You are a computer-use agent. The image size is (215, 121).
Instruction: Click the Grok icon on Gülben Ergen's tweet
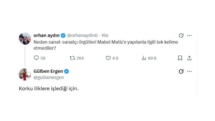[181, 71]
